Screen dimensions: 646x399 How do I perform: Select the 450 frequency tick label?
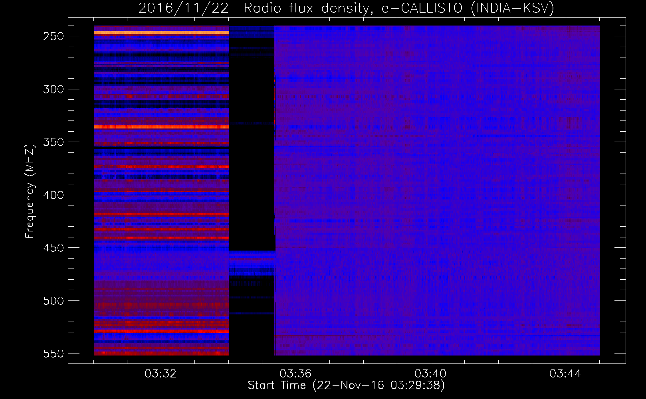click(x=54, y=248)
